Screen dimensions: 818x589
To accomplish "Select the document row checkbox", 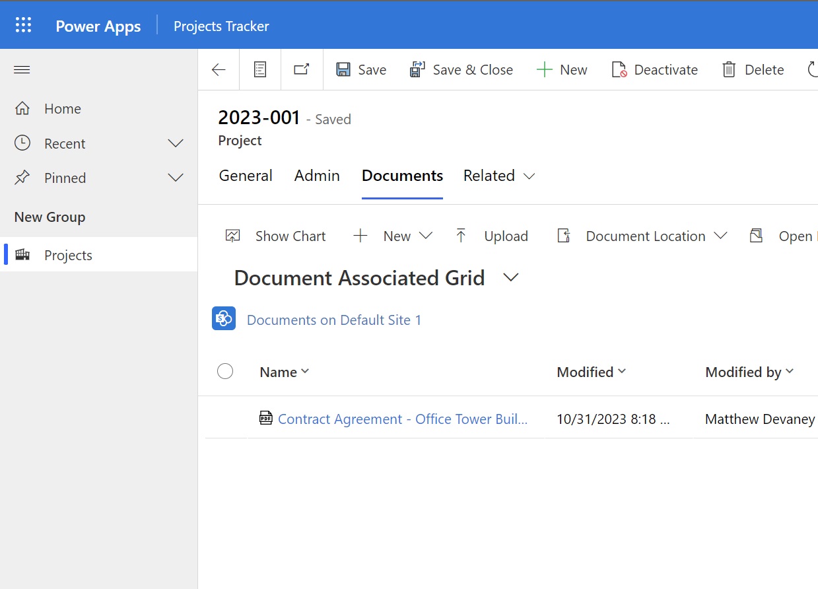I will [225, 418].
